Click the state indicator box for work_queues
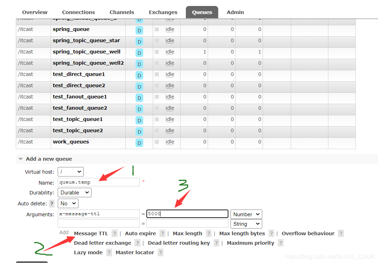 tap(157, 142)
